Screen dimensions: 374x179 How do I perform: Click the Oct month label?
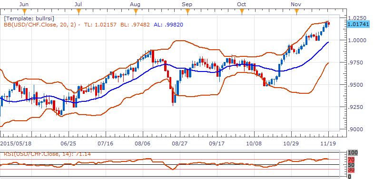pos(242,4)
